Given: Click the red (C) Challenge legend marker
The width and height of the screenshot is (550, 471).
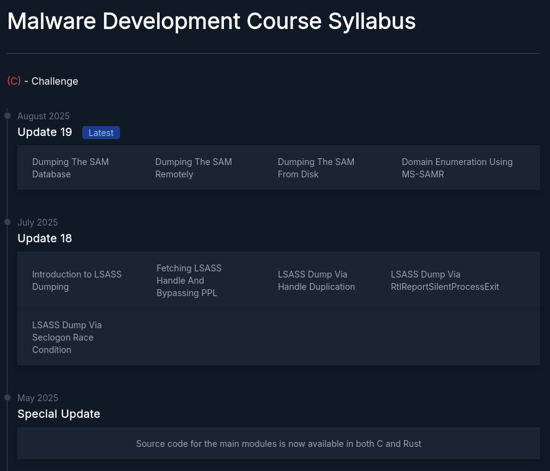Looking at the screenshot, I should (x=14, y=81).
